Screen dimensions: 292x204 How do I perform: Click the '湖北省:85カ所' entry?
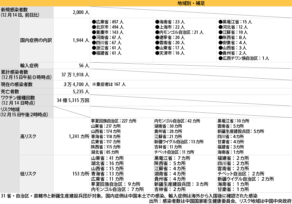[x=105, y=152]
